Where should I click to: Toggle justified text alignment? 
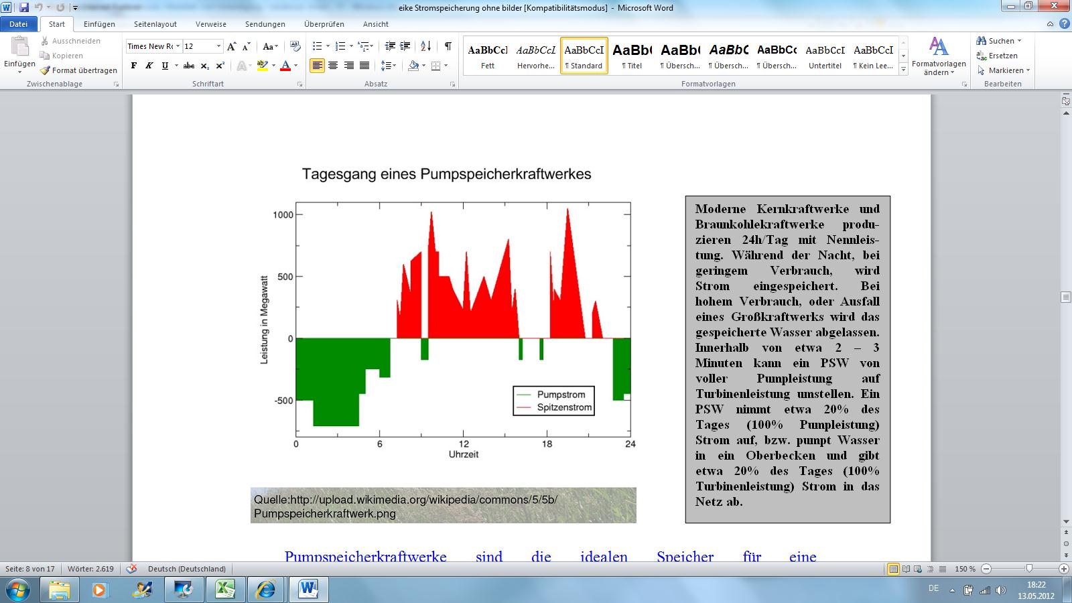tap(364, 66)
